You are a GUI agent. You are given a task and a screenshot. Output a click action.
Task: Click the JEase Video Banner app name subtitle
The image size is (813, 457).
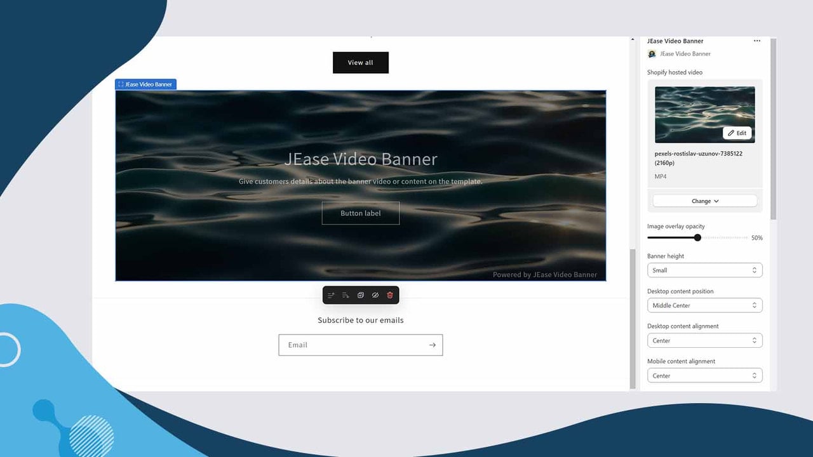[x=685, y=54]
